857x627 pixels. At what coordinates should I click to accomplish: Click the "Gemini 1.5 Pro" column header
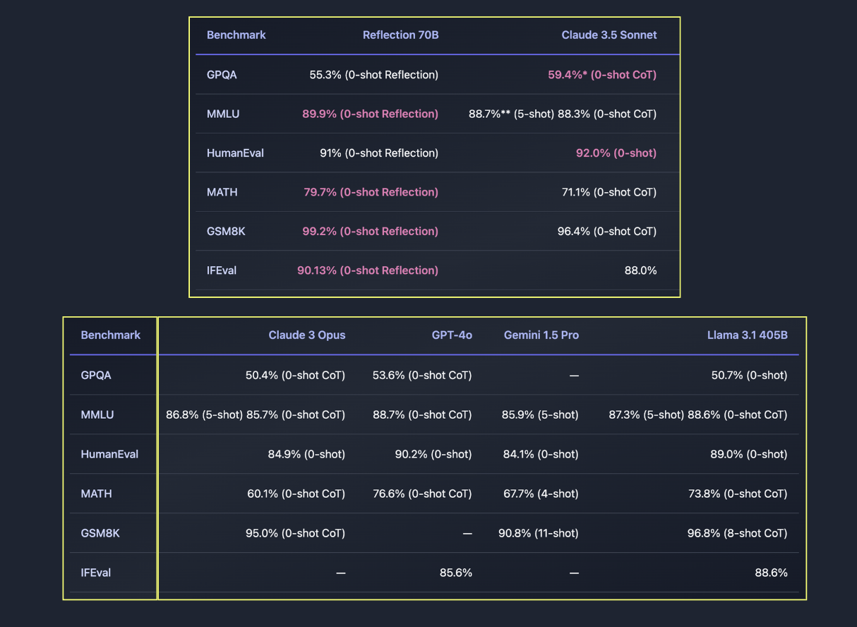click(x=541, y=335)
